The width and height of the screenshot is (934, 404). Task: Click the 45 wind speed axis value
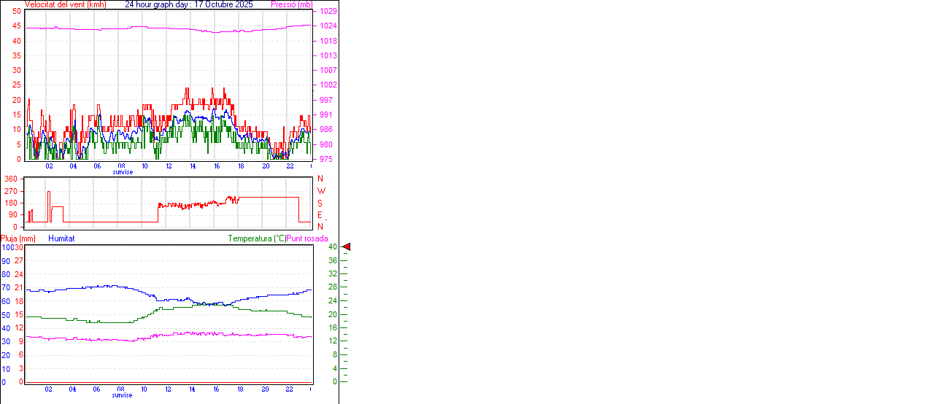point(16,26)
